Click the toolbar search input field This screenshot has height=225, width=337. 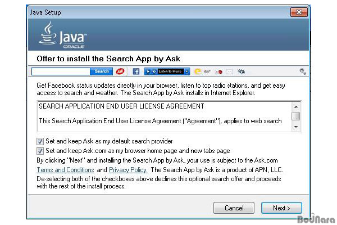coord(61,71)
